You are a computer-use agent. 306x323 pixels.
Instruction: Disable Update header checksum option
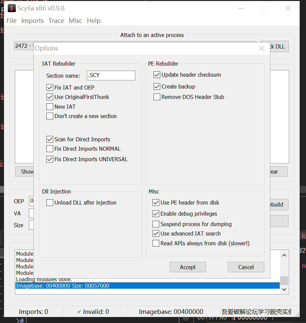(157, 75)
